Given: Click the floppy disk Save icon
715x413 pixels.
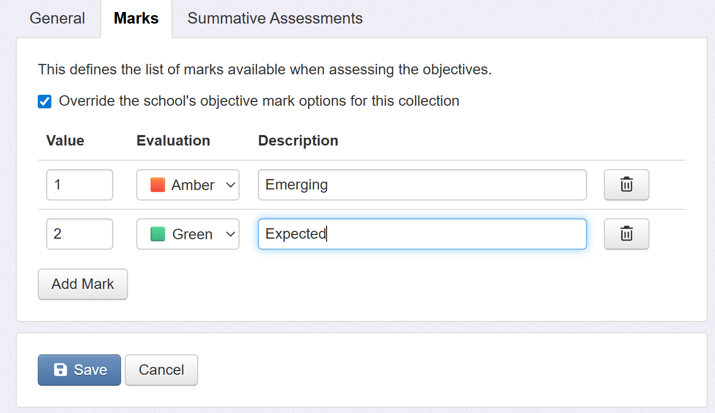Looking at the screenshot, I should [61, 370].
